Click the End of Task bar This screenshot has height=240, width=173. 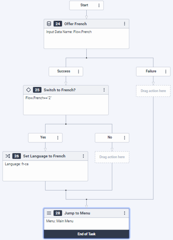86,234
